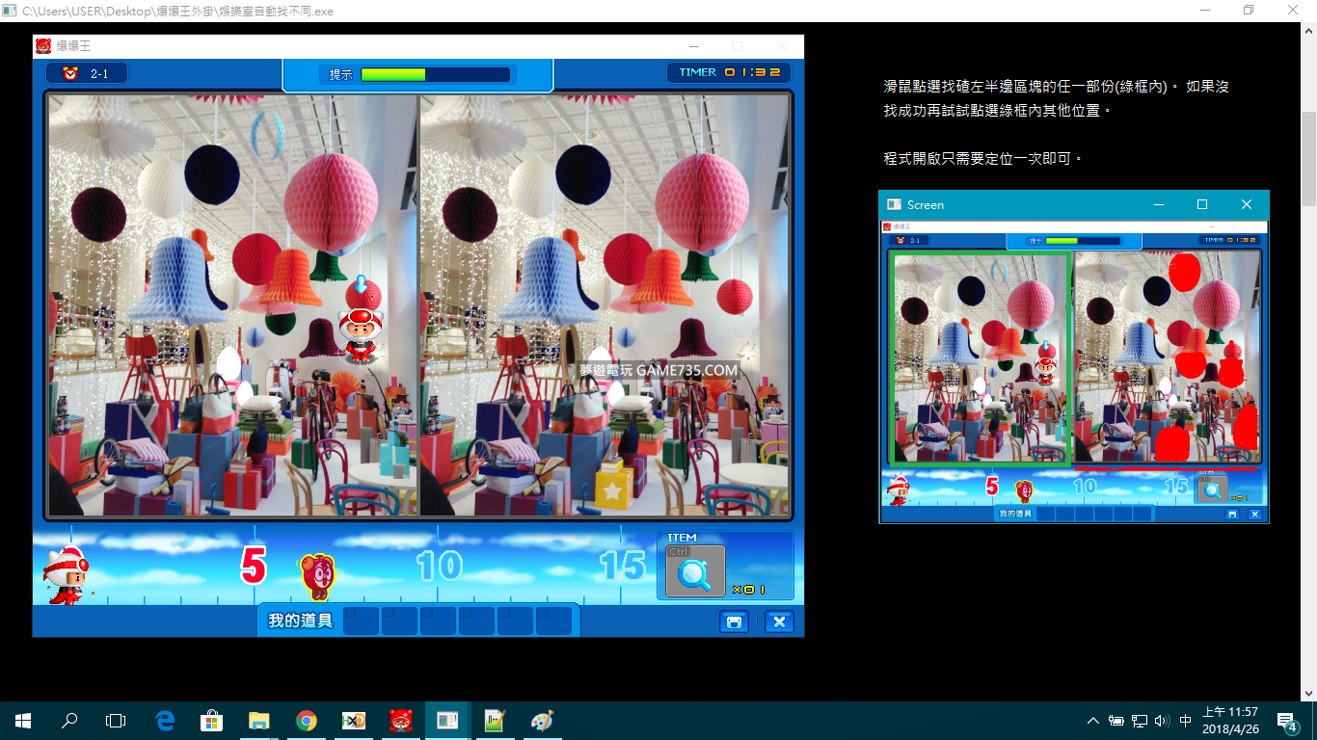Click the yellow star gift box in right picture
This screenshot has width=1317, height=740.
pos(612,487)
